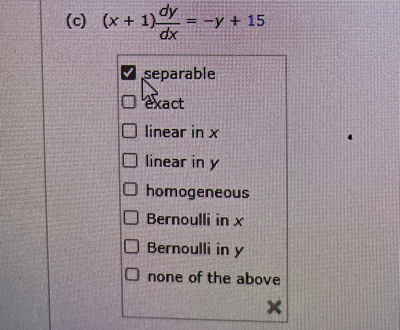This screenshot has width=400, height=330.
Task: Enable the linear in x option
Action: click(x=130, y=130)
